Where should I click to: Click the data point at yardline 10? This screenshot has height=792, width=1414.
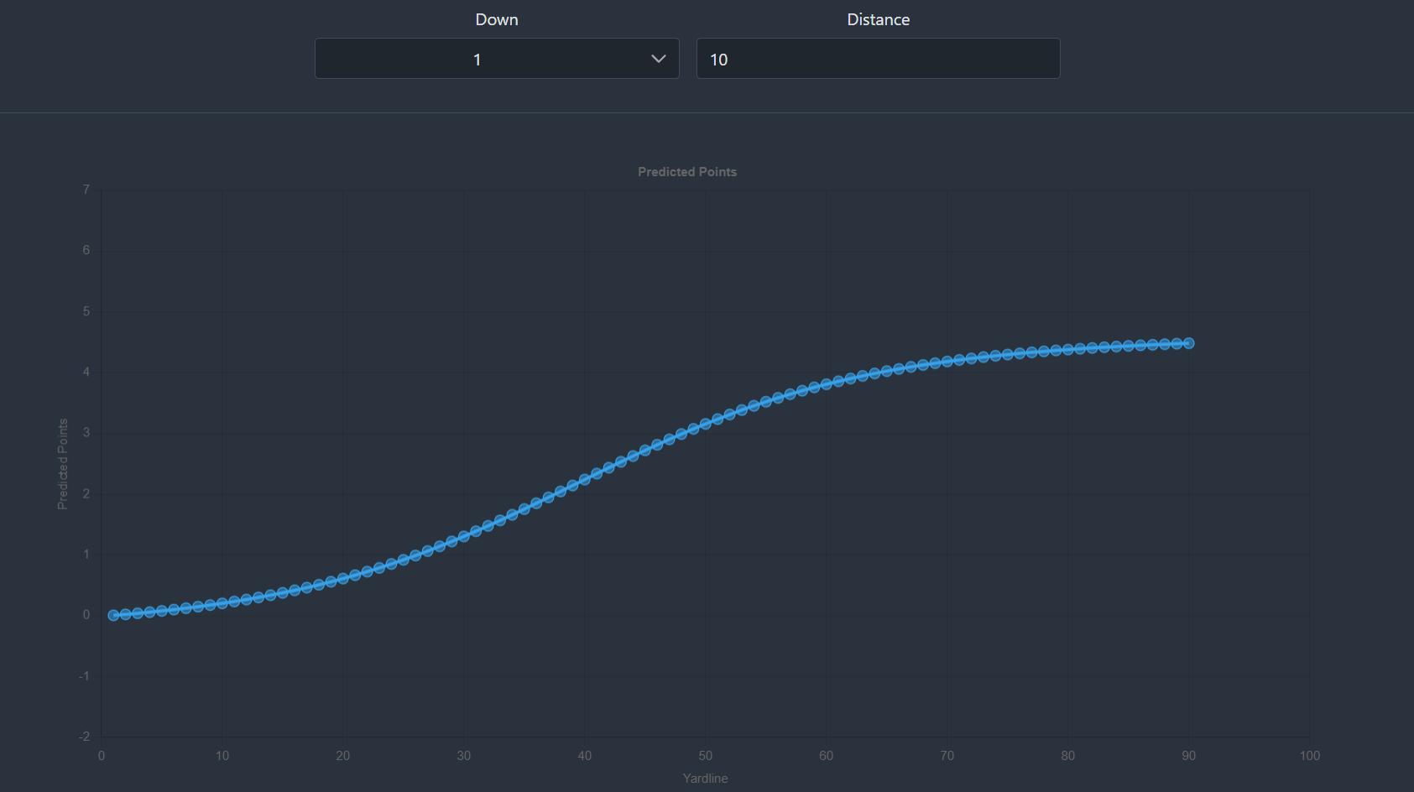pyautogui.click(x=222, y=603)
